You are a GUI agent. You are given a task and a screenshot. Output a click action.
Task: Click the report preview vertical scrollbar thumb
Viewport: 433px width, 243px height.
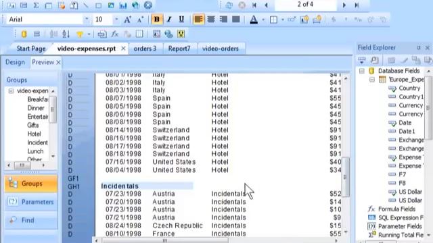click(x=345, y=177)
